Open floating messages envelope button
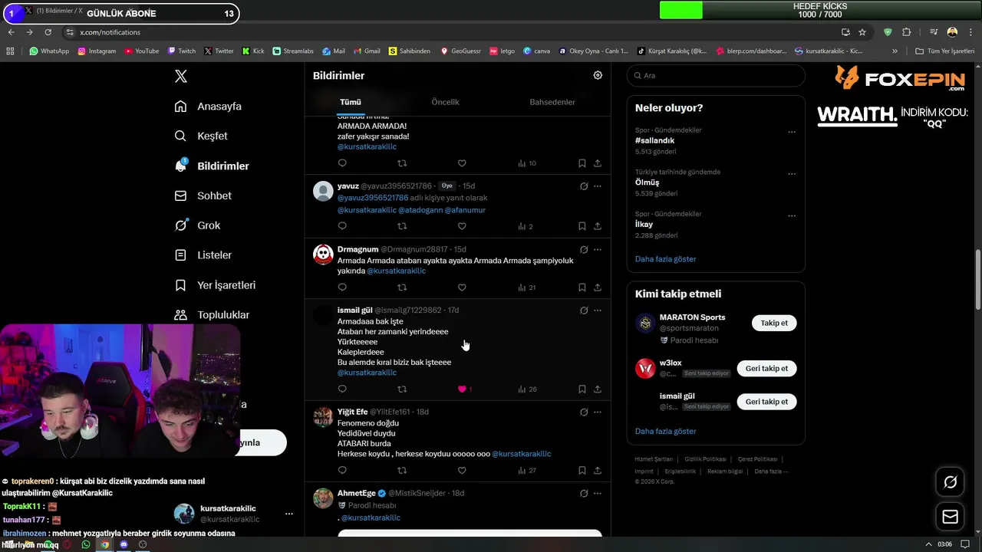The width and height of the screenshot is (982, 552). (951, 517)
